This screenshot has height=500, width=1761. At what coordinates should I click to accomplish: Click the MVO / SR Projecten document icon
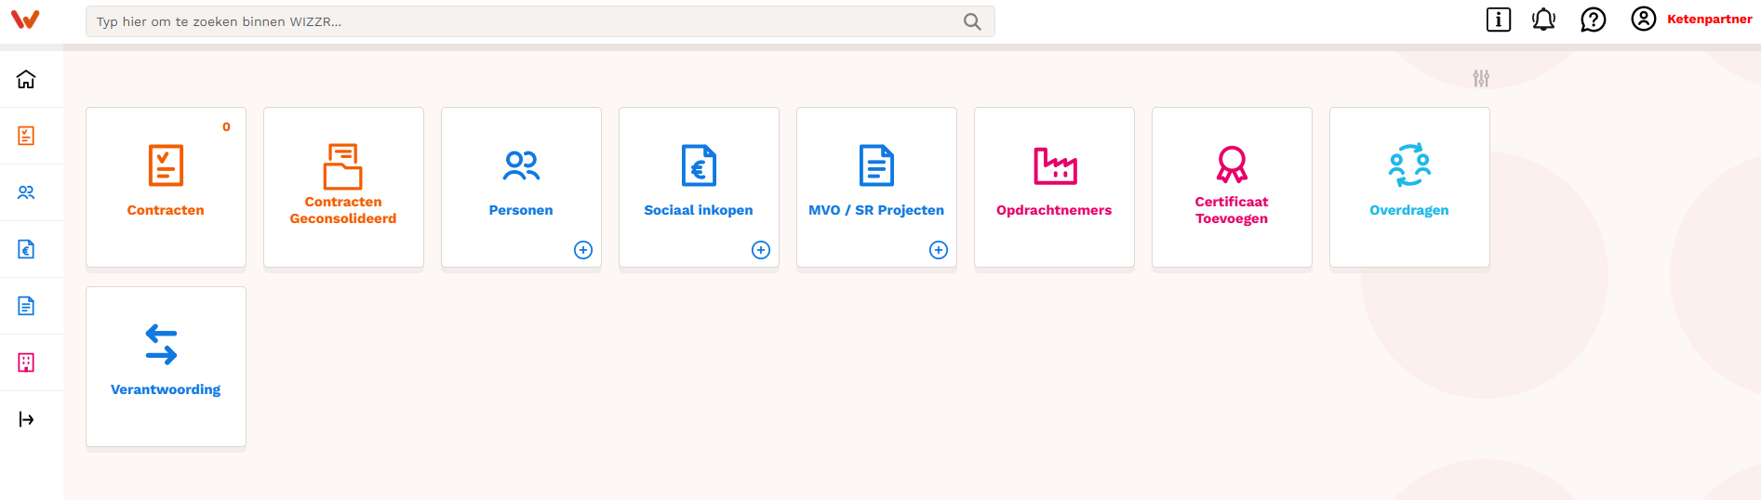click(876, 165)
